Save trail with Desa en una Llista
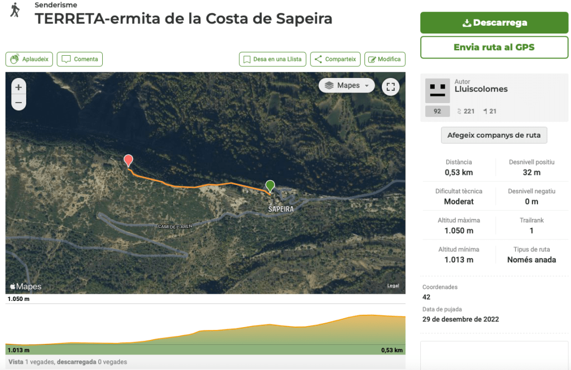 point(272,59)
